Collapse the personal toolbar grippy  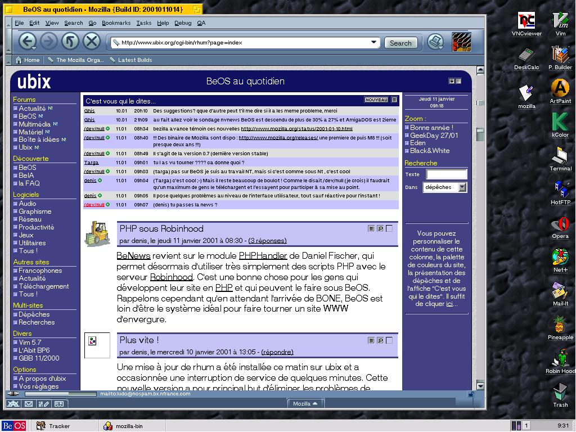tap(9, 60)
